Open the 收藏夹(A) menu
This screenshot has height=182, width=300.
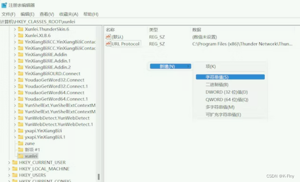tap(68, 14)
